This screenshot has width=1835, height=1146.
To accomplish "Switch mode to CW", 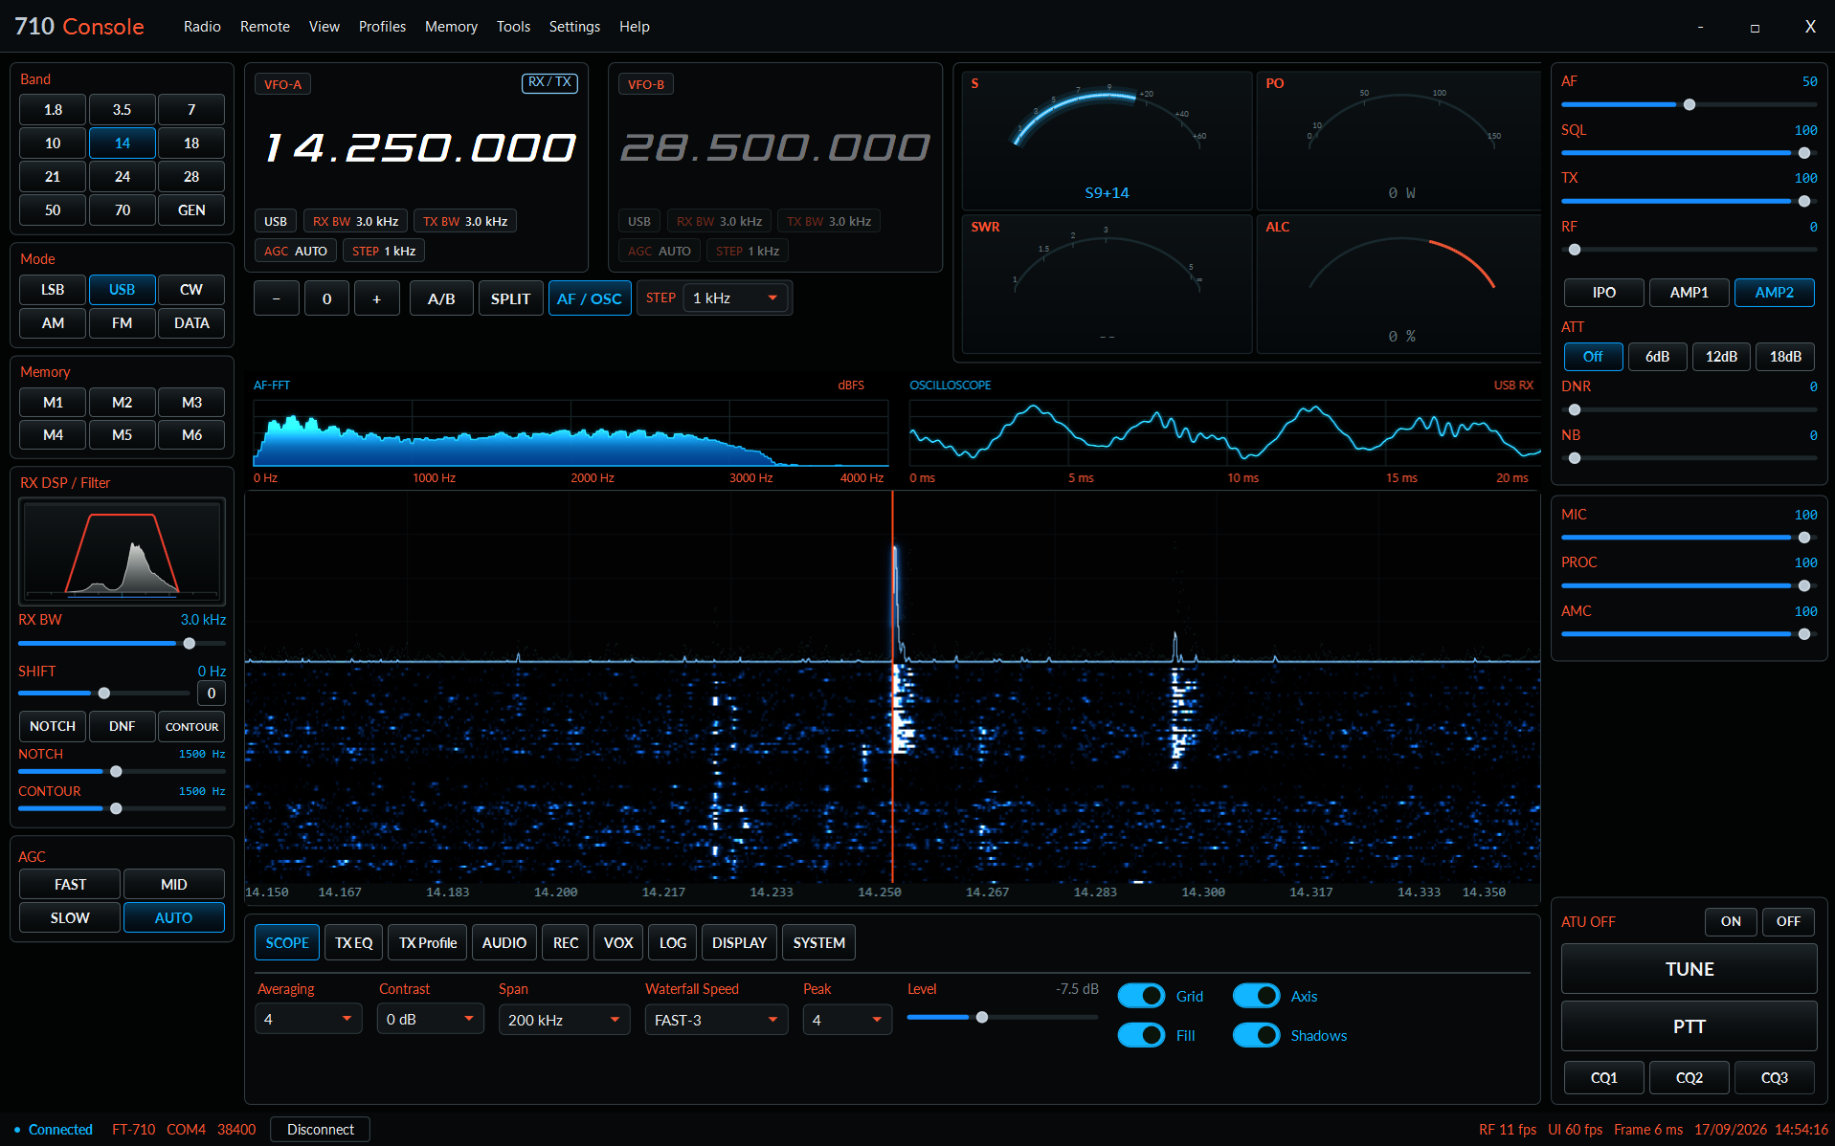I will click(x=191, y=289).
